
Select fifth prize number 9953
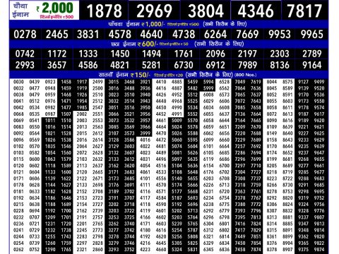point(280,35)
